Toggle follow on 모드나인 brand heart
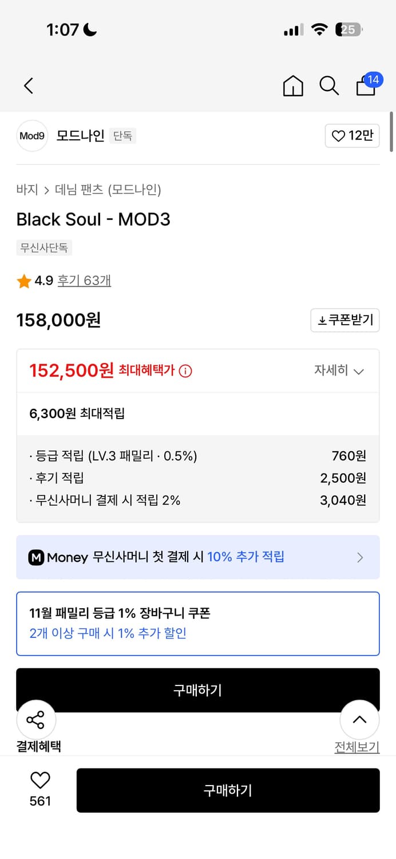Viewport: 396px width, 859px height. 352,136
